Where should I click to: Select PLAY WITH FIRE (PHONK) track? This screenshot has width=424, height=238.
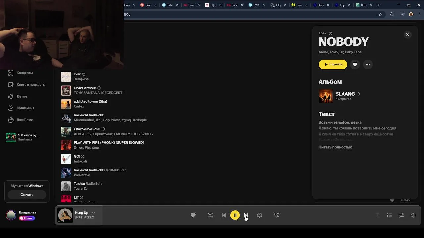(x=109, y=143)
